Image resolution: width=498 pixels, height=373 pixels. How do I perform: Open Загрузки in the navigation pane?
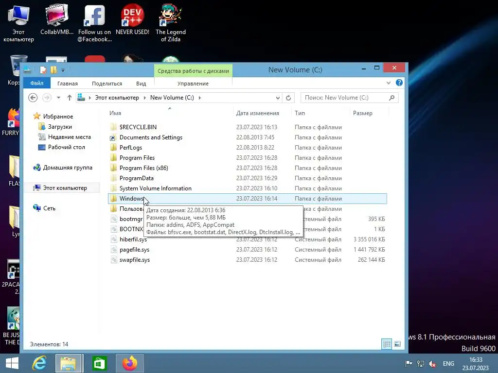(x=60, y=127)
